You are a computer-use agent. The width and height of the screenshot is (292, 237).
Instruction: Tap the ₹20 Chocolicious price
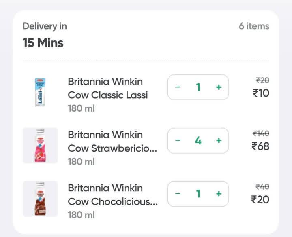tap(260, 199)
